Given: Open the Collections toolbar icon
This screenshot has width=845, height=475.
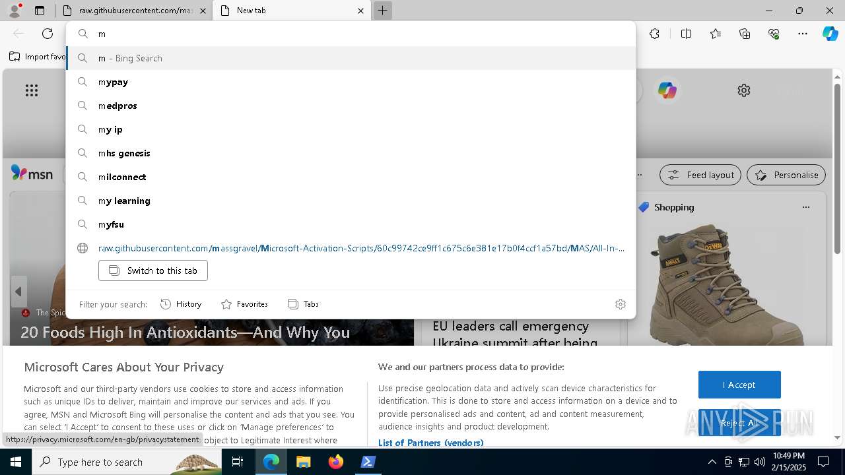Looking at the screenshot, I should (x=745, y=34).
